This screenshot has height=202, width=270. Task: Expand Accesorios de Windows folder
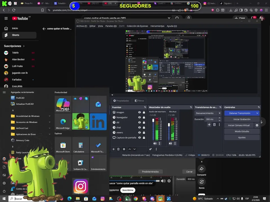point(49,122)
